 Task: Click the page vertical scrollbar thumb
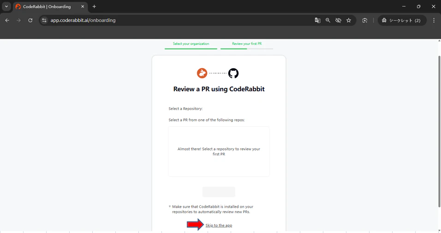click(x=439, y=131)
